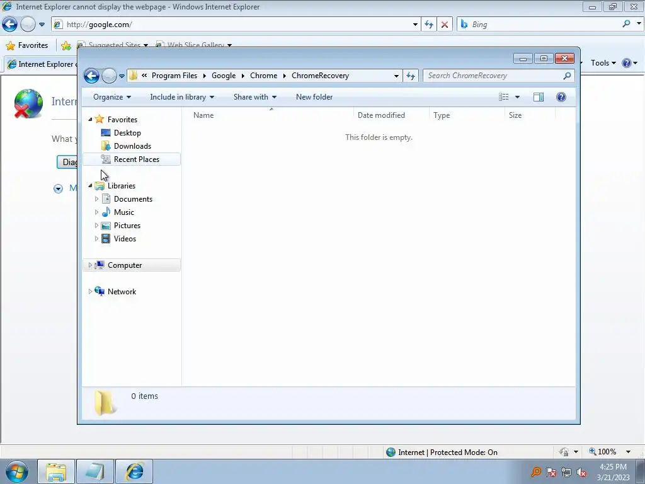Image resolution: width=645 pixels, height=484 pixels.
Task: Toggle the preview pane
Action: point(539,97)
